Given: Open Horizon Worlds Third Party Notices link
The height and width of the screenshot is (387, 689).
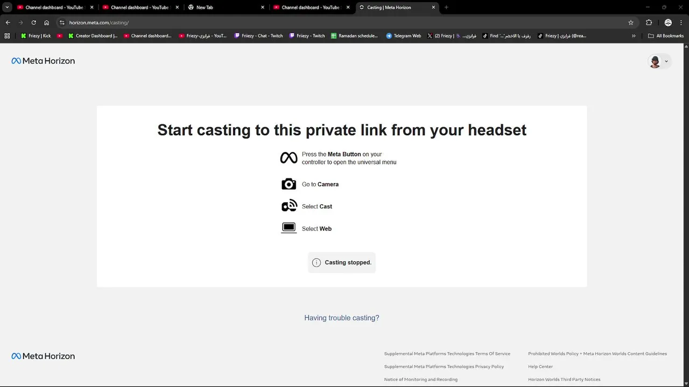Looking at the screenshot, I should [x=564, y=379].
